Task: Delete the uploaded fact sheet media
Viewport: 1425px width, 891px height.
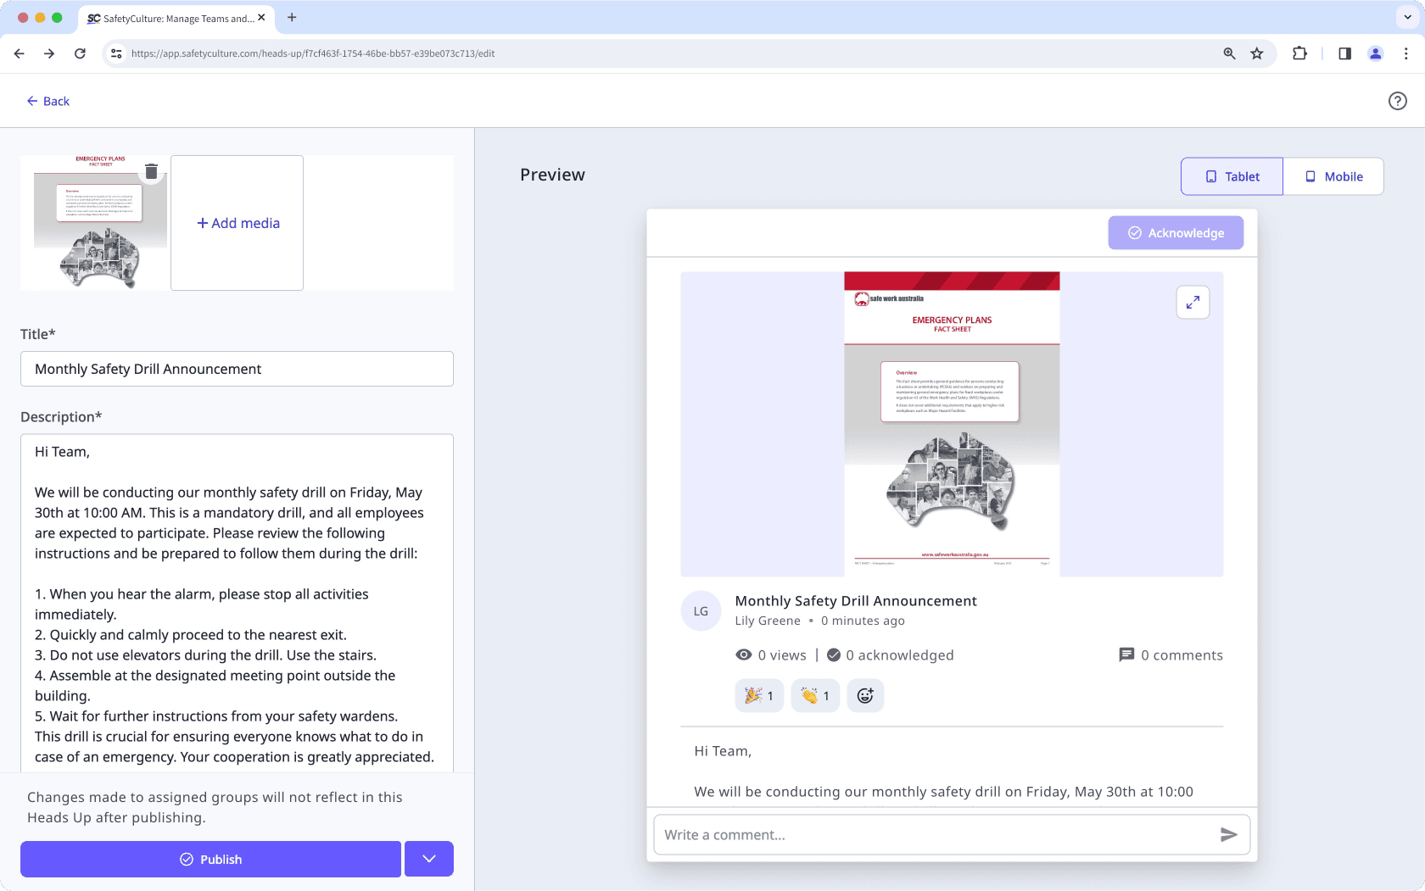Action: point(152,170)
